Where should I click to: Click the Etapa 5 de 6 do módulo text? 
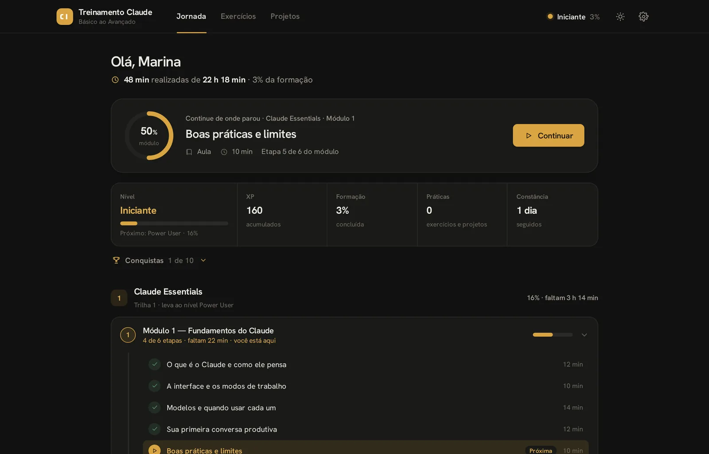click(300, 151)
